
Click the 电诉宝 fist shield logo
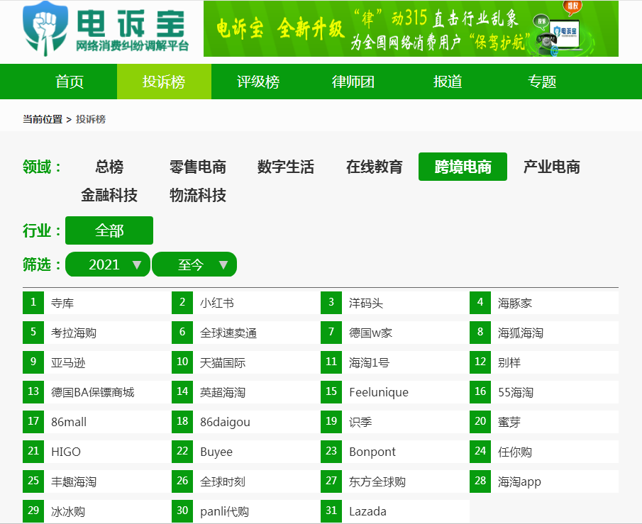[45, 28]
